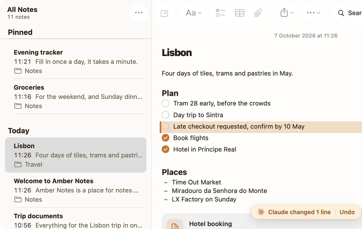
Task: Undo Claude's one-line change
Action: (347, 212)
